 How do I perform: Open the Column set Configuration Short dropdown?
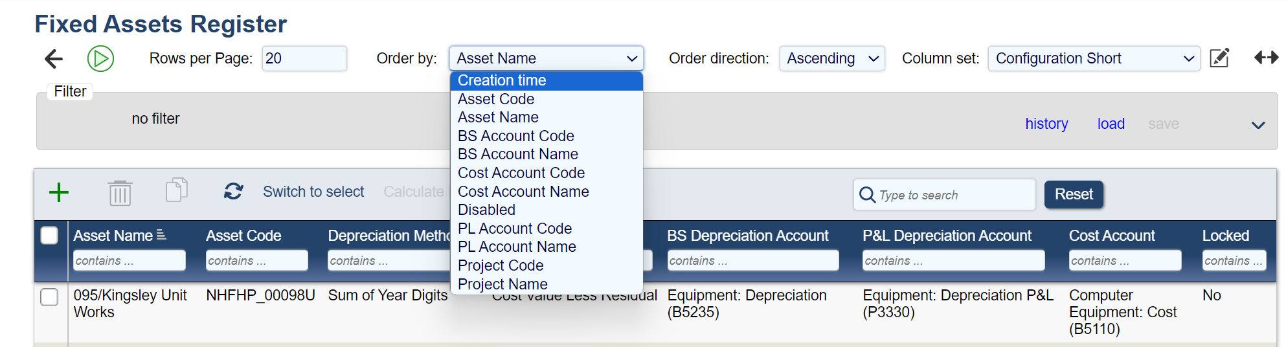click(1093, 59)
